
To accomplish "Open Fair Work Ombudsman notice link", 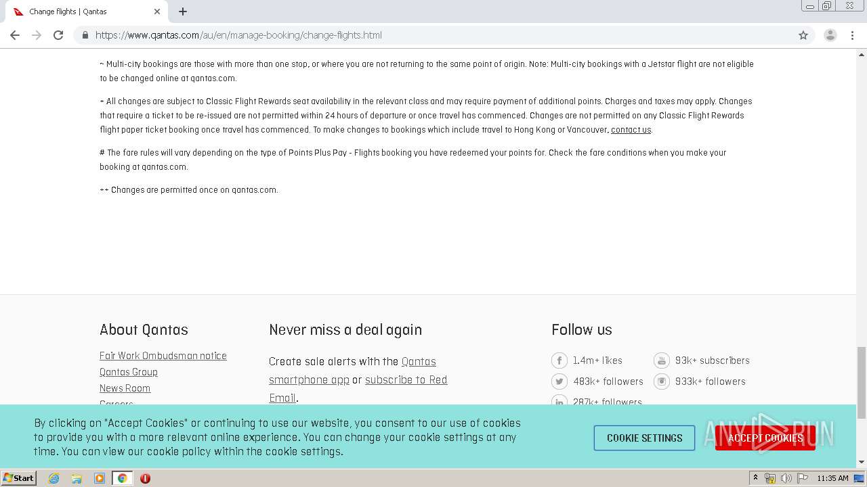I will point(163,356).
